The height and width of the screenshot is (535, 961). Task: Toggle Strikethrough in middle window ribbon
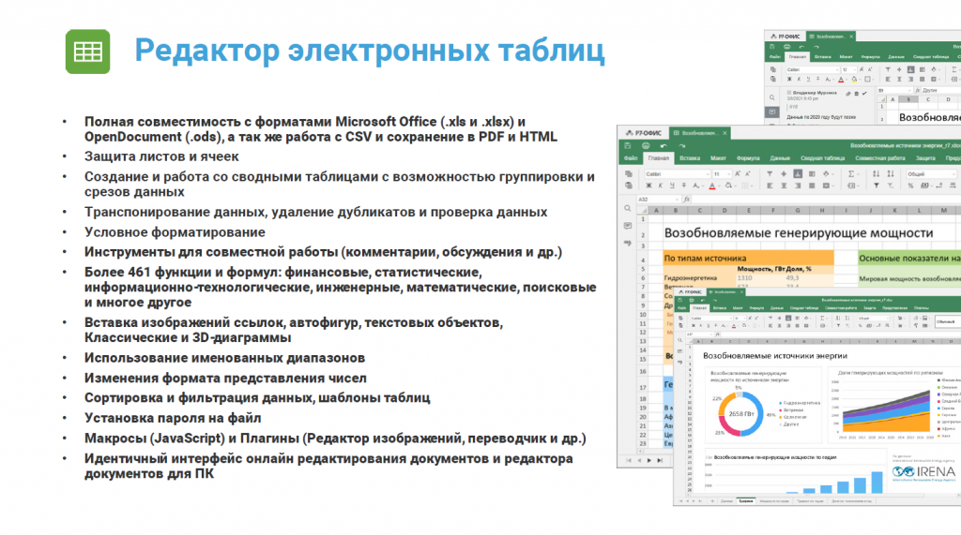click(683, 186)
